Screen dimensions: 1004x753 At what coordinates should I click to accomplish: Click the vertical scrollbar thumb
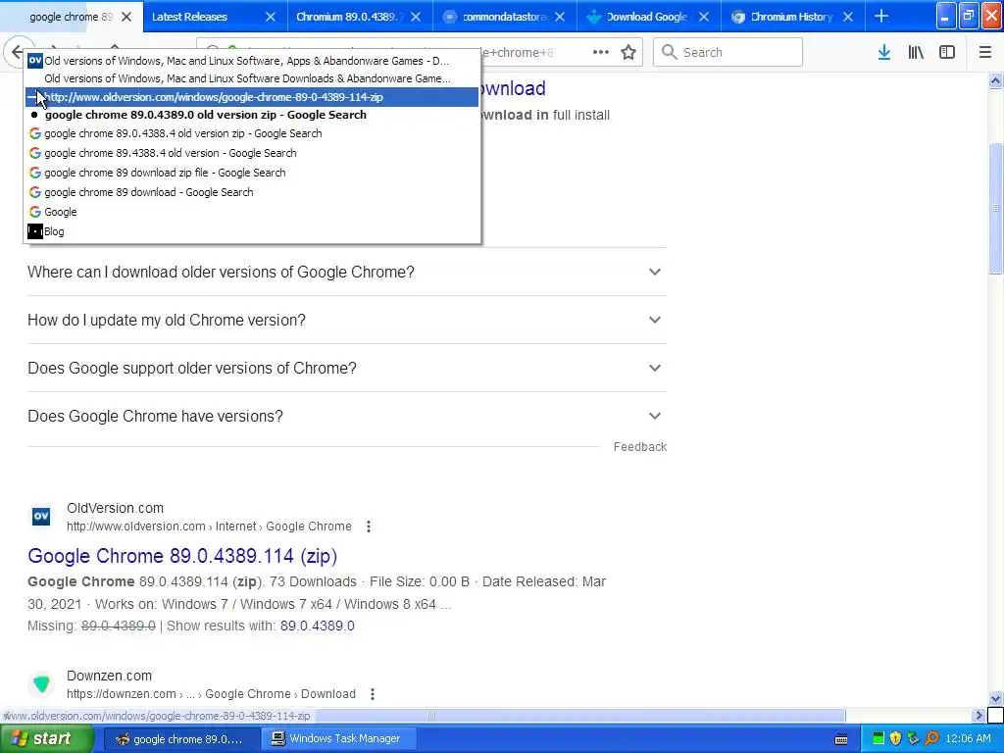tap(995, 208)
